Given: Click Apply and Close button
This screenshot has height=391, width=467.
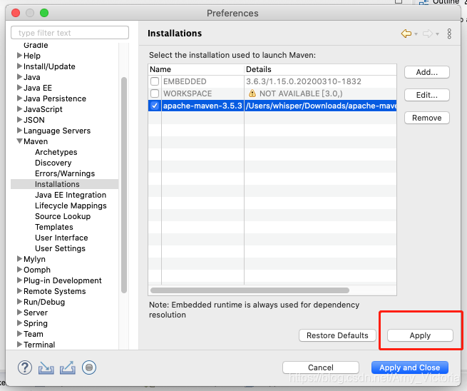Looking at the screenshot, I should [x=410, y=367].
